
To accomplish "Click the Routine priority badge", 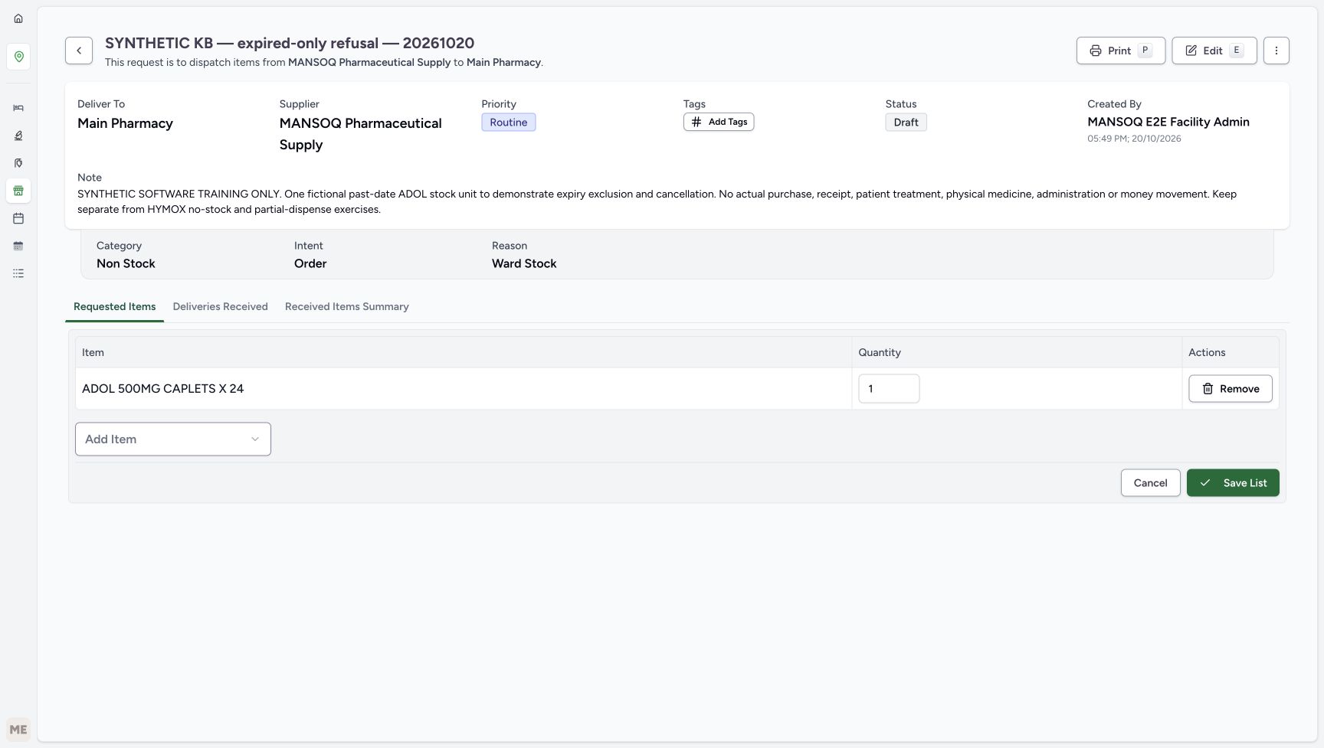I will pos(509,122).
